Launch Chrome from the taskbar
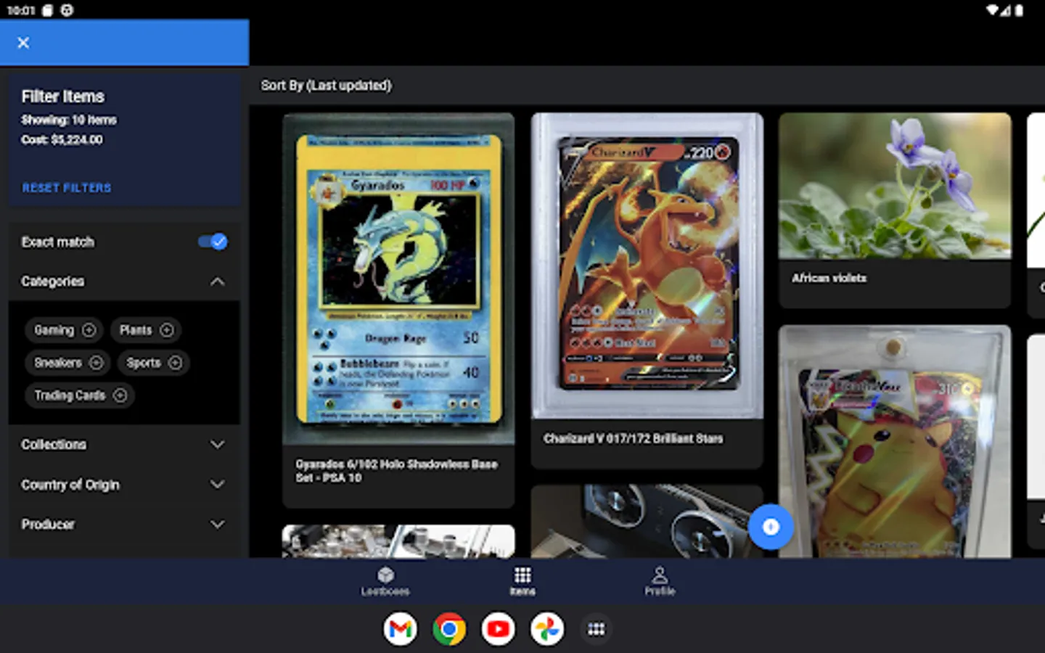This screenshot has width=1045, height=653. coord(449,629)
